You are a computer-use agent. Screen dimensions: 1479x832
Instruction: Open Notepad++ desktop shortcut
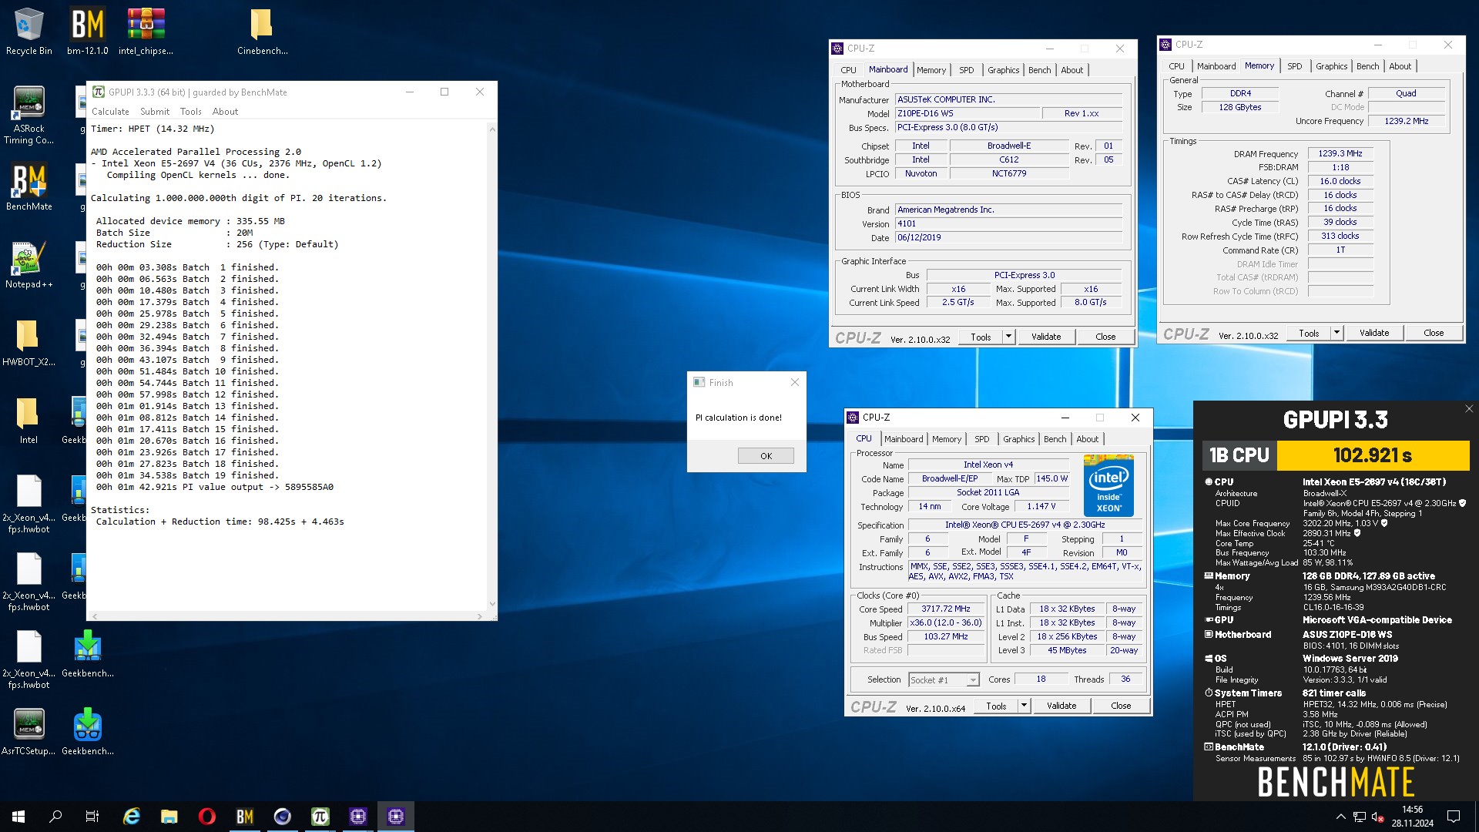point(29,265)
